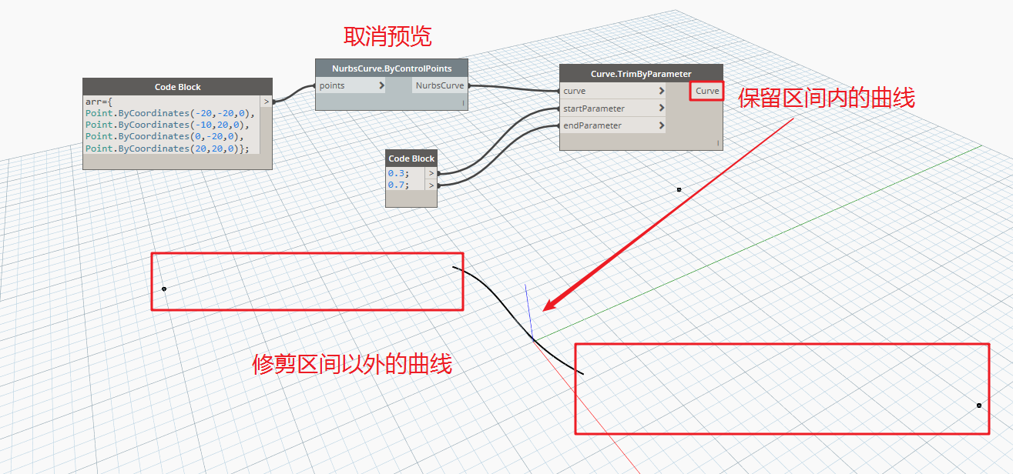1013x474 pixels.
Task: Click the chevron beside the curve input port
Action: pyautogui.click(x=661, y=91)
